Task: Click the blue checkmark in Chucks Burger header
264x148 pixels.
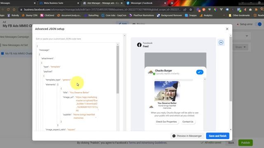Action: tap(200, 72)
